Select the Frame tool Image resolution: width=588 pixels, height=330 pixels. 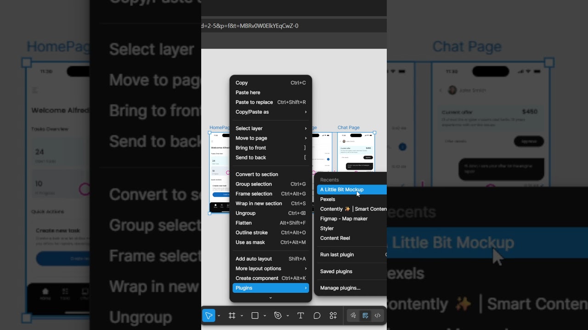coord(232,315)
